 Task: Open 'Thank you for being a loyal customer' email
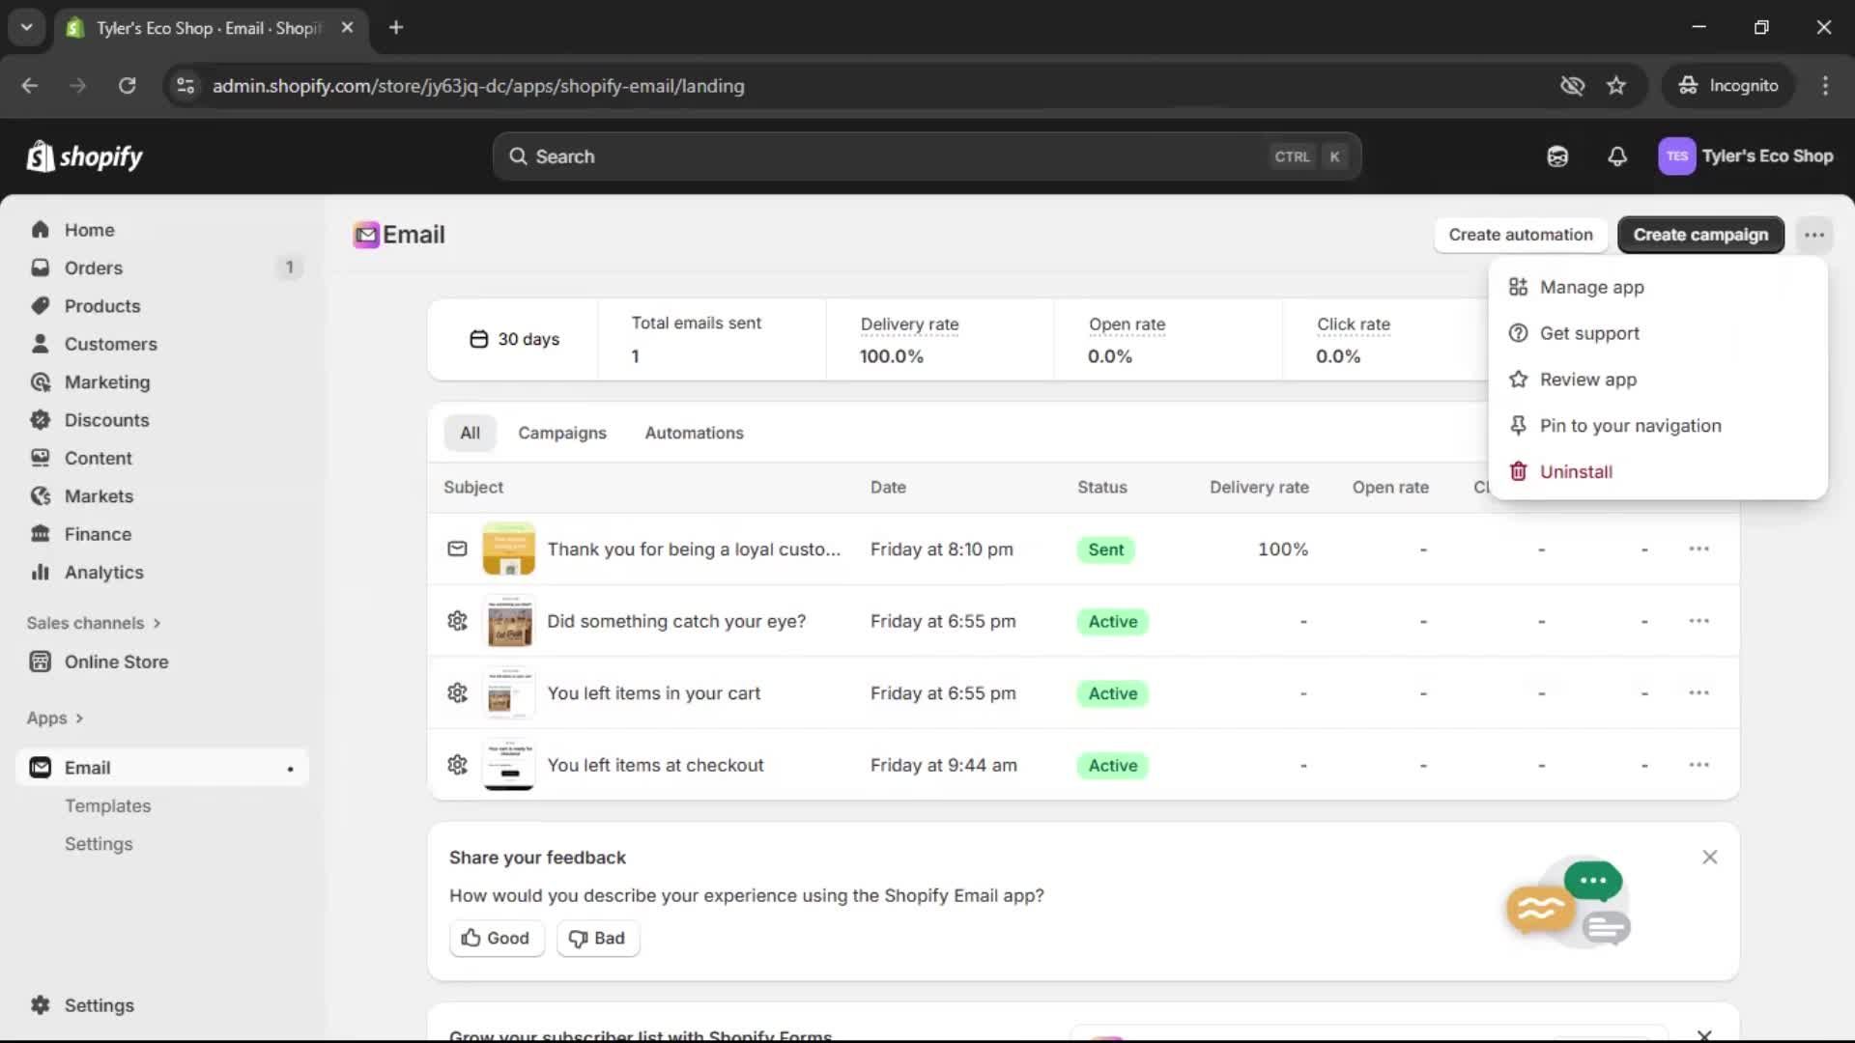(694, 550)
